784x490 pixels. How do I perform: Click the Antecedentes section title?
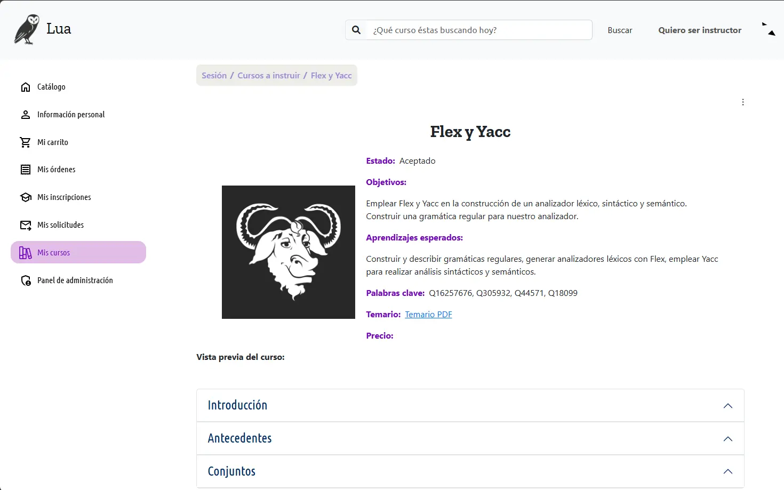pos(239,438)
